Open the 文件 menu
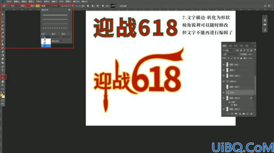274x153 pixels. click(x=9, y=2)
